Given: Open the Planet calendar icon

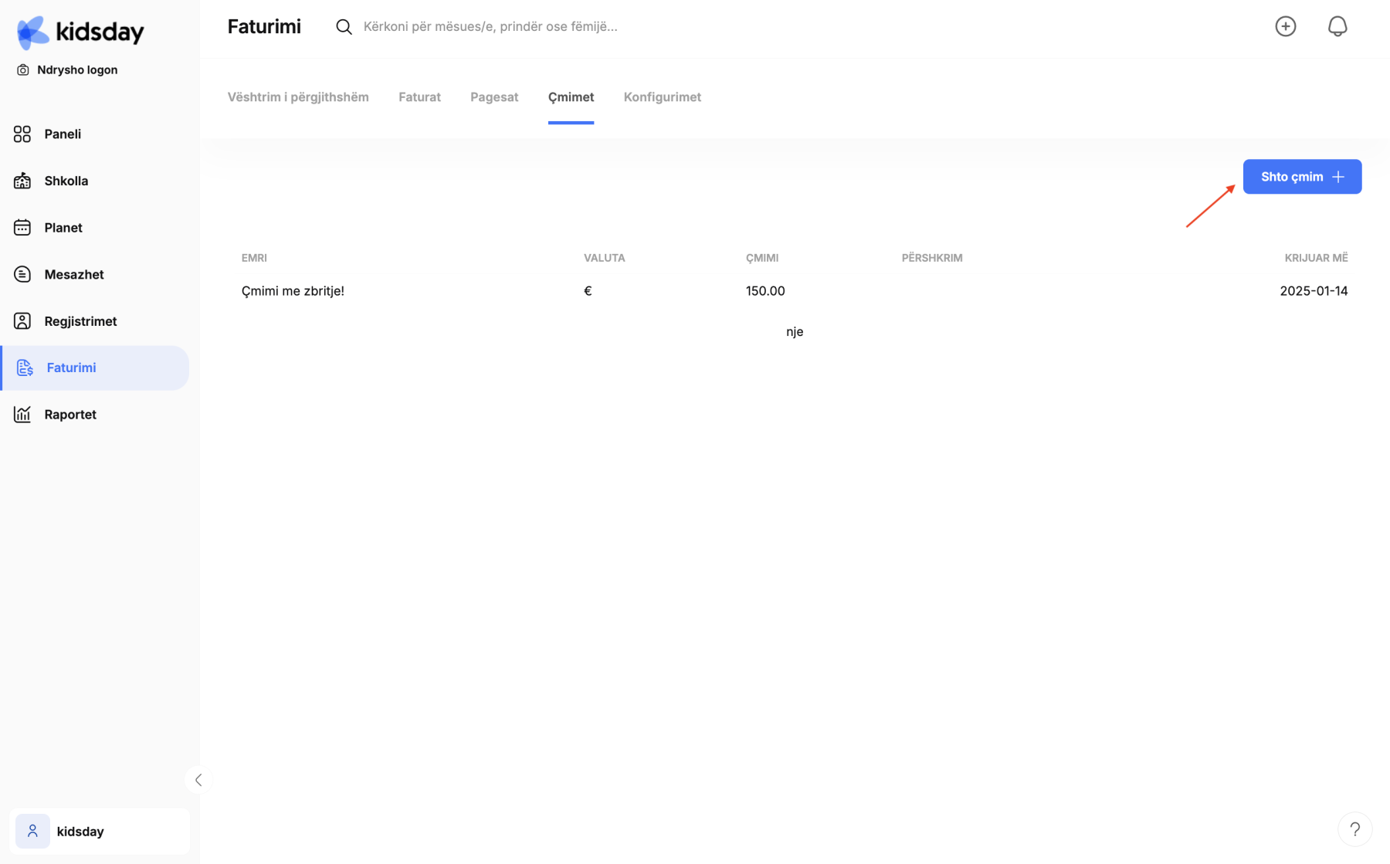Looking at the screenshot, I should (22, 228).
